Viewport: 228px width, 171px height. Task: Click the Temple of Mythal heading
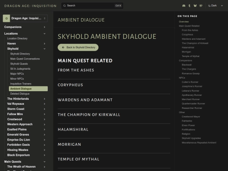click(x=79, y=159)
